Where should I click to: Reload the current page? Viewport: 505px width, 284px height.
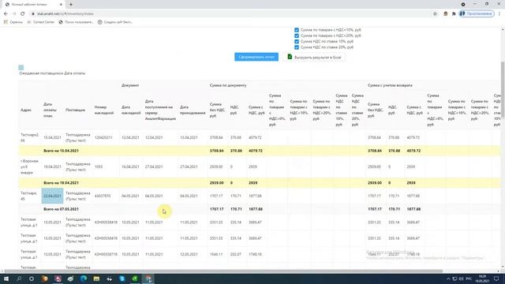23,14
